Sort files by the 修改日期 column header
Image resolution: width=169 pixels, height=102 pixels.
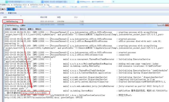[x=44, y=17]
